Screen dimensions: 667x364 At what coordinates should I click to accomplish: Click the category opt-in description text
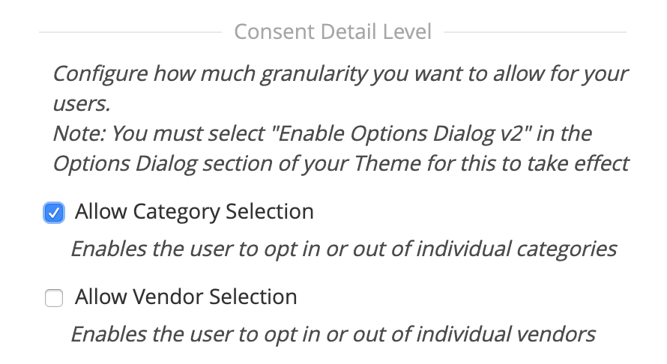[x=343, y=249]
